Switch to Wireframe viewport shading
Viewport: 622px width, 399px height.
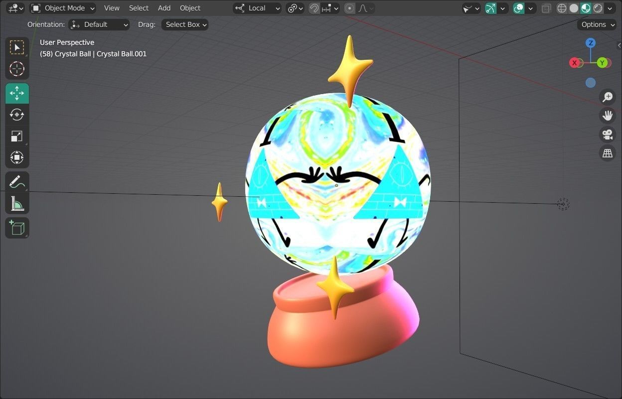[562, 8]
